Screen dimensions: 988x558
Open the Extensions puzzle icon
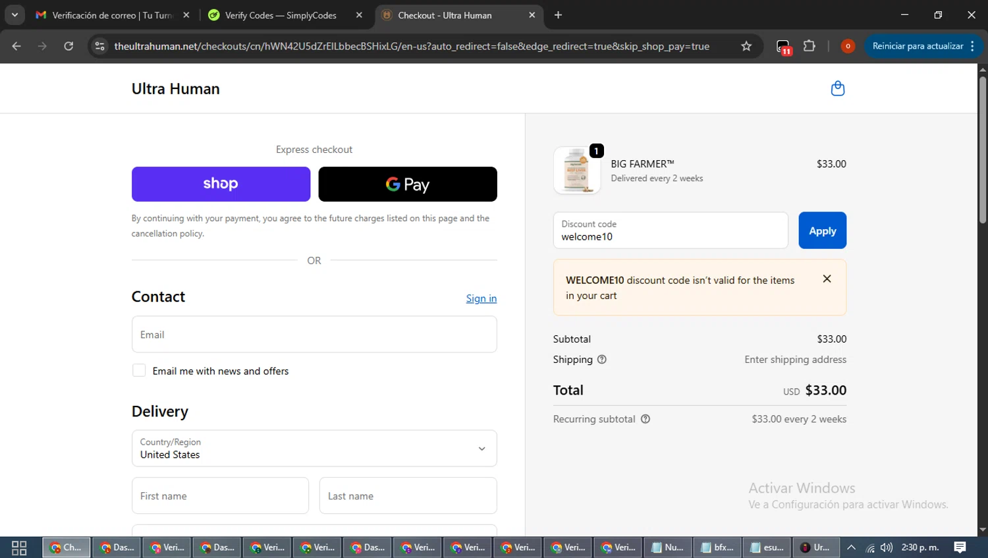[x=810, y=46]
